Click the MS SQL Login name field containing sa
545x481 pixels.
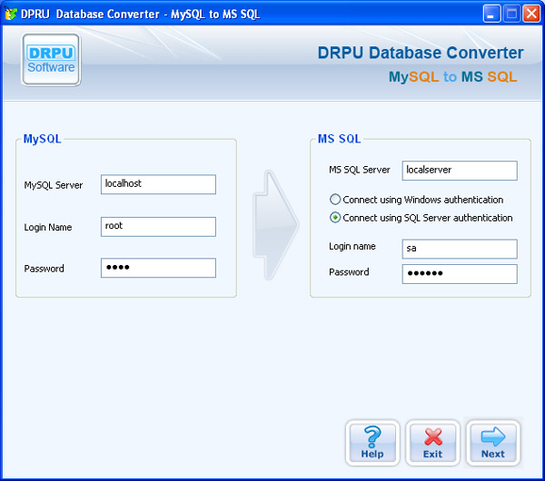[460, 249]
